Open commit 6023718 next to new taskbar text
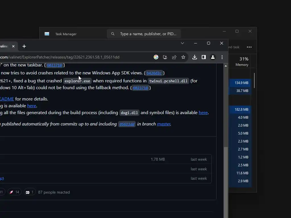Image resolution: width=291 pixels, height=218 pixels. coord(54,65)
